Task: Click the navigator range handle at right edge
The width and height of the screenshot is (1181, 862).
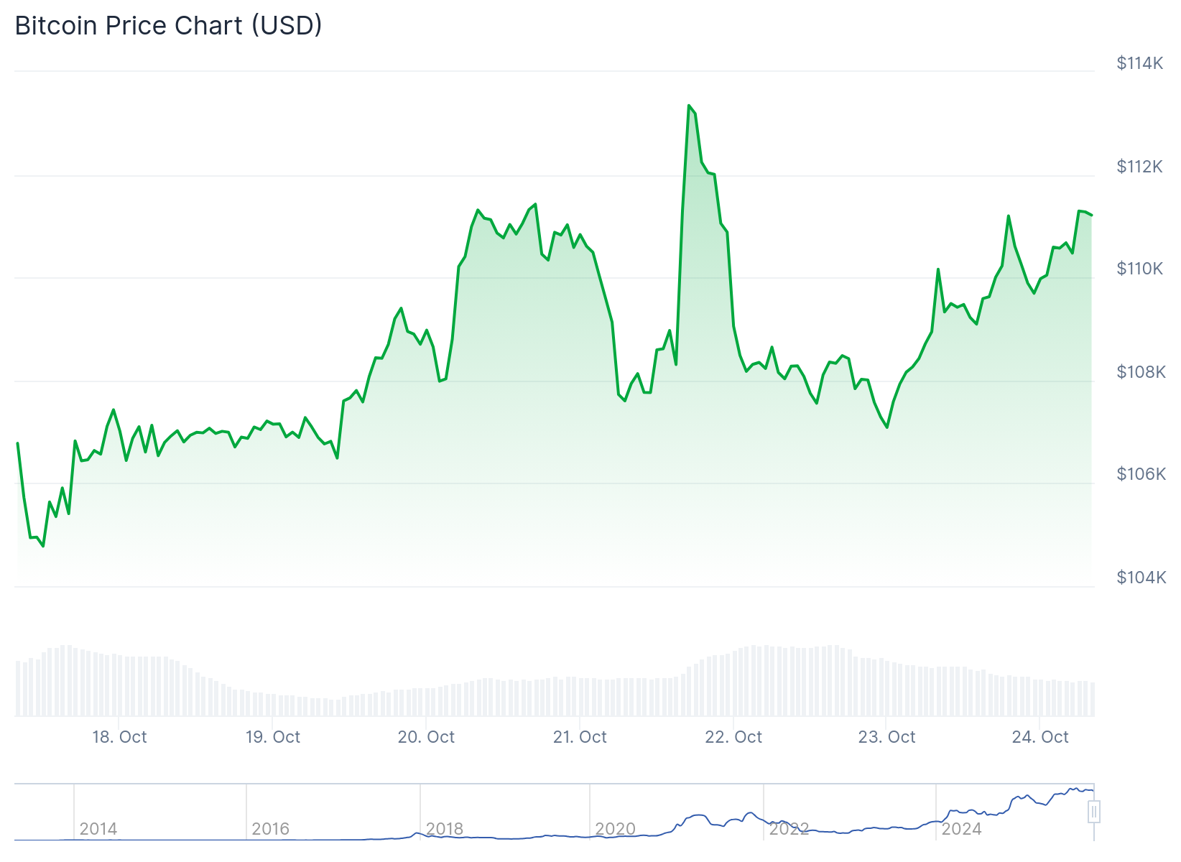Action: 1093,812
